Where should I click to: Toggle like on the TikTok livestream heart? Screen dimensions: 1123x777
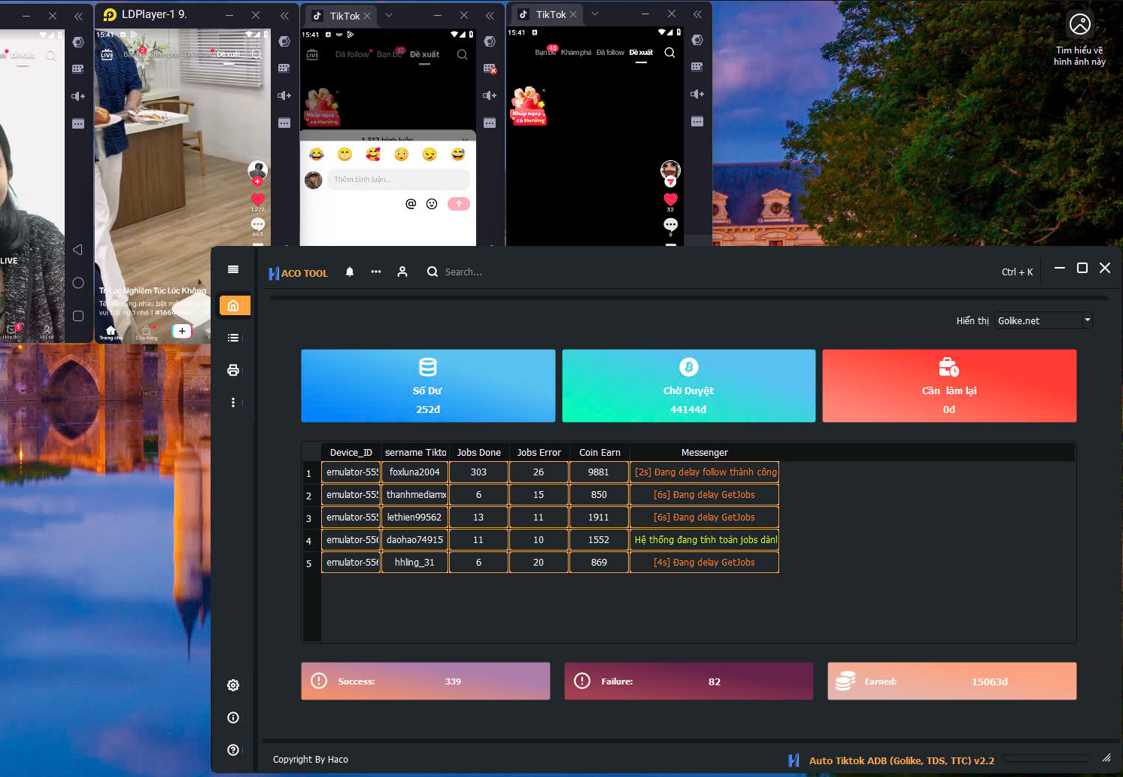pos(257,199)
